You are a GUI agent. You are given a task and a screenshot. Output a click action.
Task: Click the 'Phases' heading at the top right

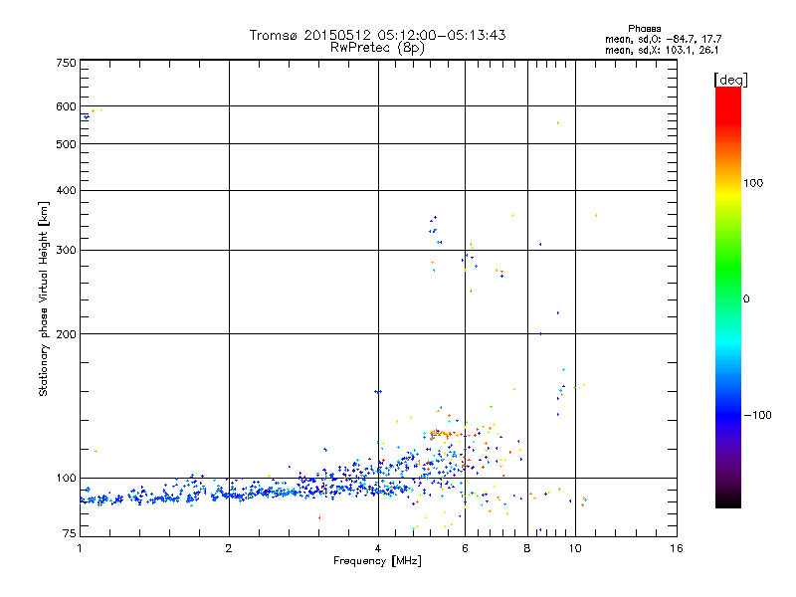point(644,29)
